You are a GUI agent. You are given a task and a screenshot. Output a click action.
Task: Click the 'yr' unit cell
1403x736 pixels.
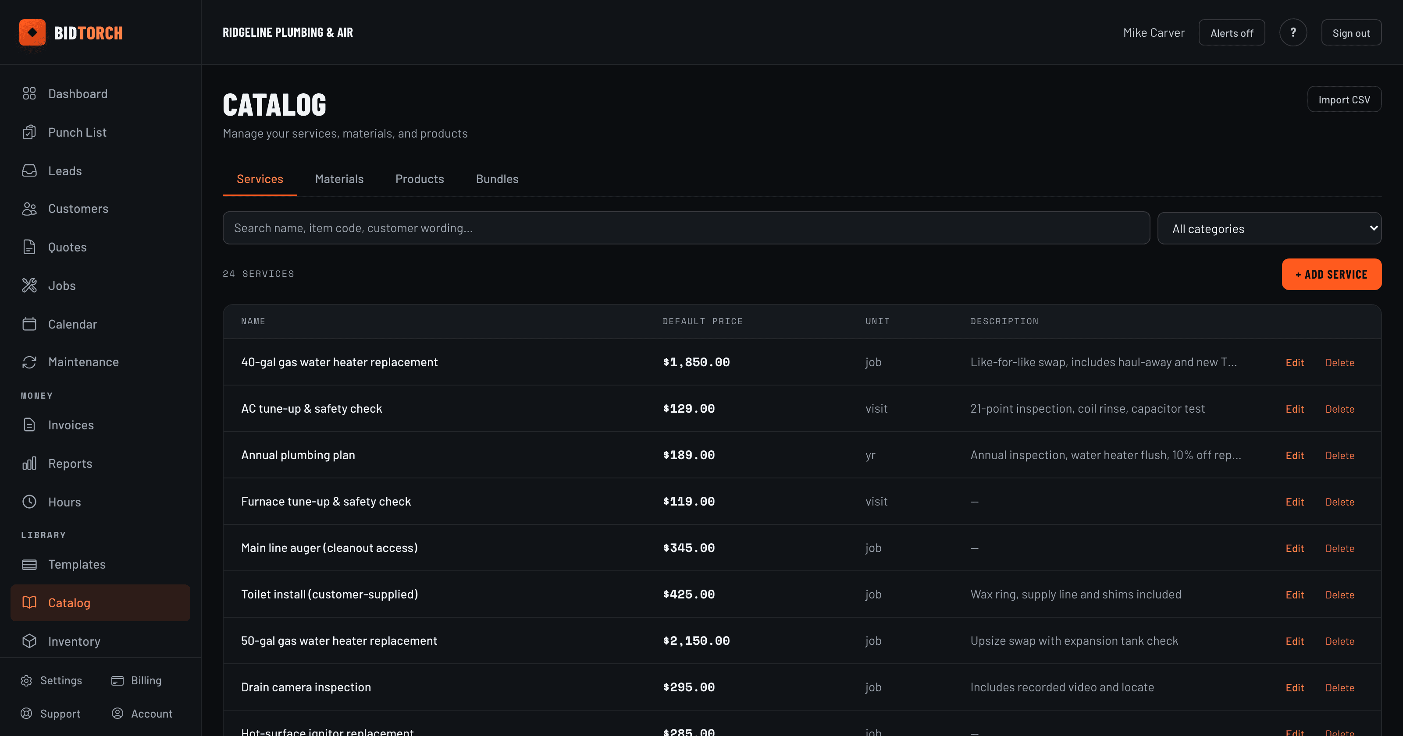(x=870, y=456)
